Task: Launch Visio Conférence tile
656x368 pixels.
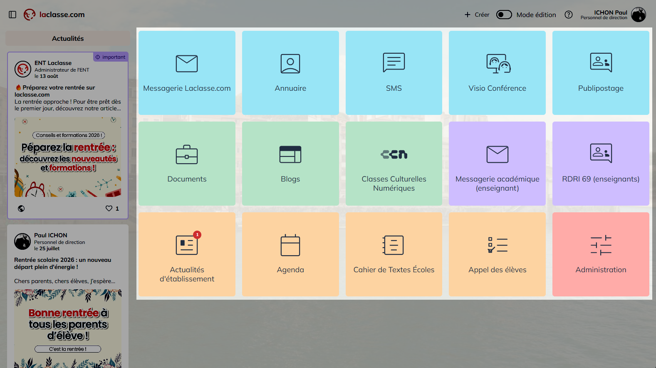Action: [x=497, y=73]
